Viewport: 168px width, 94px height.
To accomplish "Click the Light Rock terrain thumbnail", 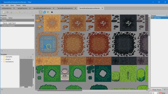I will point(152,18).
